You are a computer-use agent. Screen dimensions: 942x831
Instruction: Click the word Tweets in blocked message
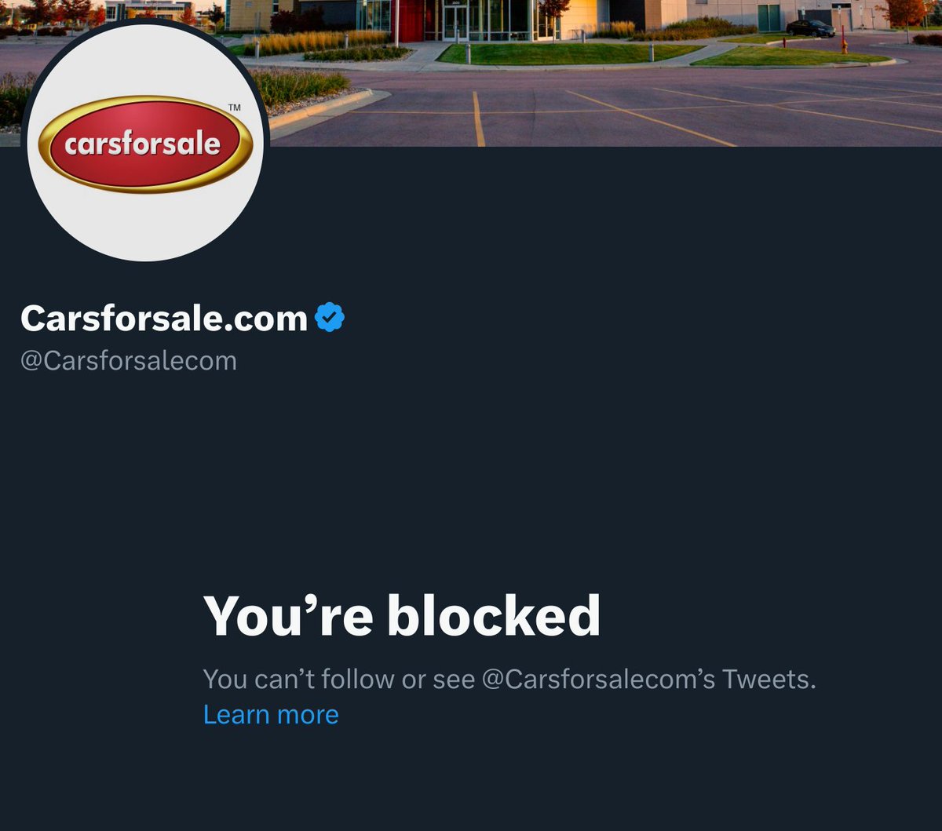[765, 679]
